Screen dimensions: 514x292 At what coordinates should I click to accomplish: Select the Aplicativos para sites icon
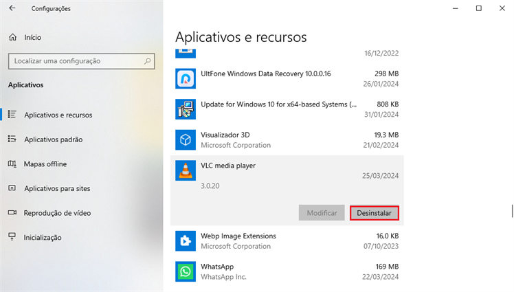pos(12,188)
